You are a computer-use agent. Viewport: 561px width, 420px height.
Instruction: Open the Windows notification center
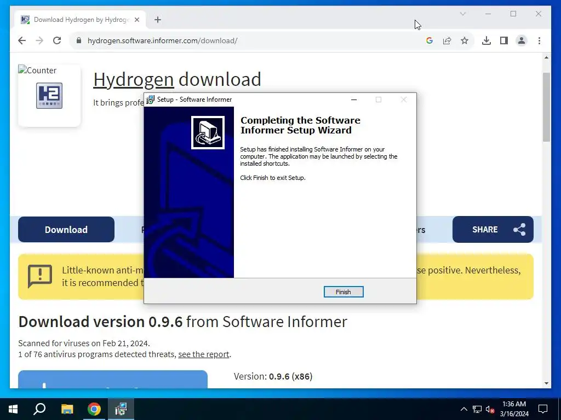pyautogui.click(x=543, y=409)
